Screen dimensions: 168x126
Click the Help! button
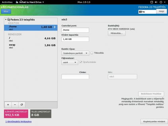161,11
